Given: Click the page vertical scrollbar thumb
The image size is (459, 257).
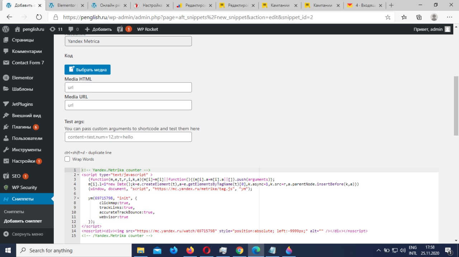Looking at the screenshot, I should (x=456, y=105).
